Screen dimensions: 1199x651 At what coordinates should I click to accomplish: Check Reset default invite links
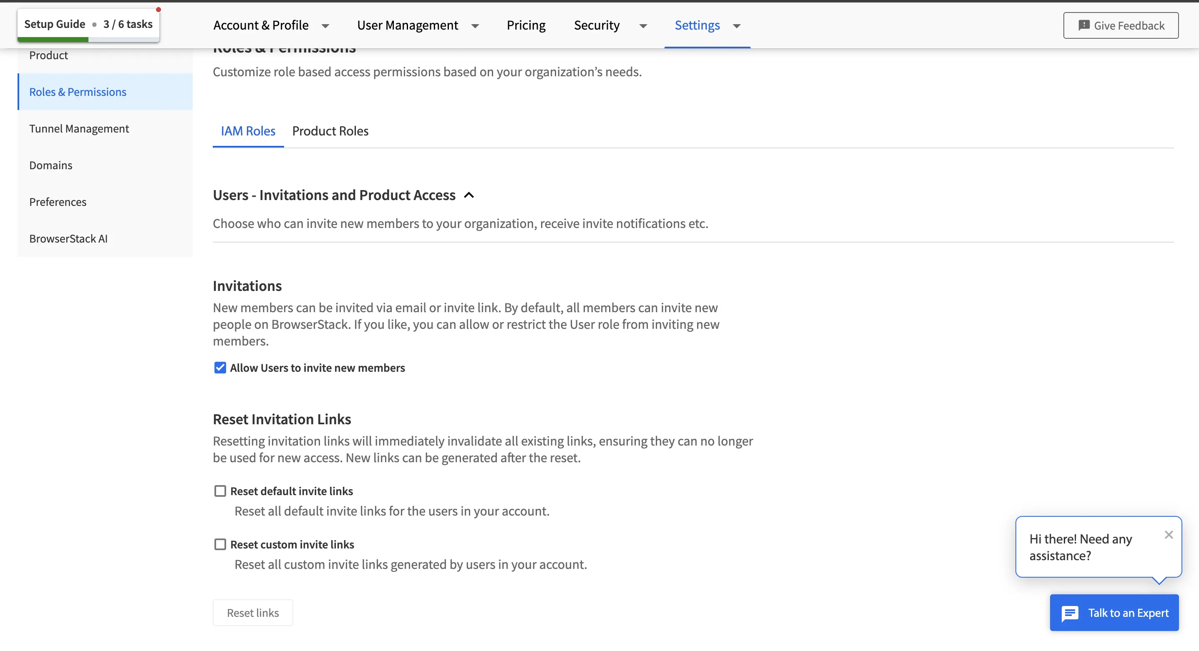point(220,491)
